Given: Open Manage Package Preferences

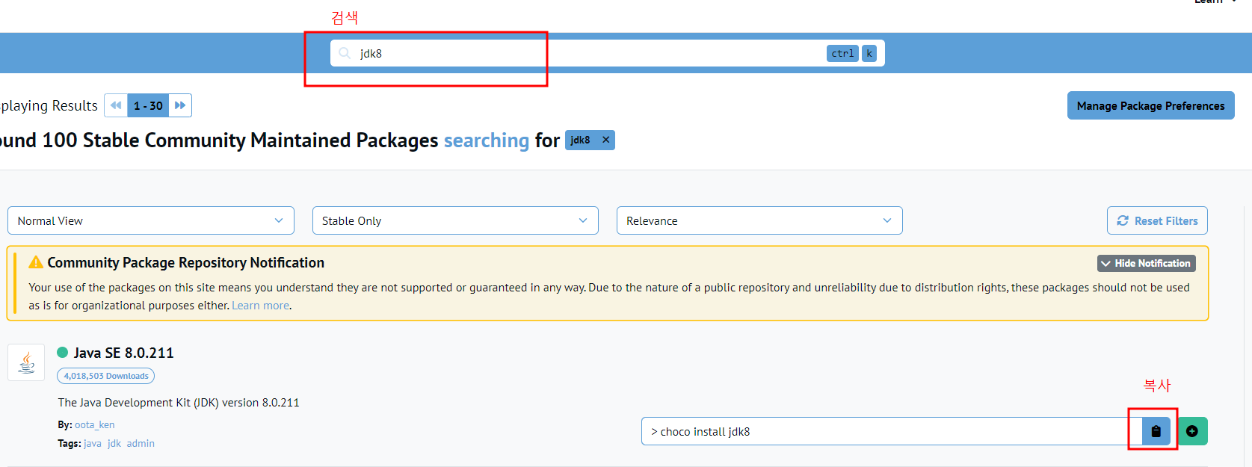Looking at the screenshot, I should point(1150,105).
